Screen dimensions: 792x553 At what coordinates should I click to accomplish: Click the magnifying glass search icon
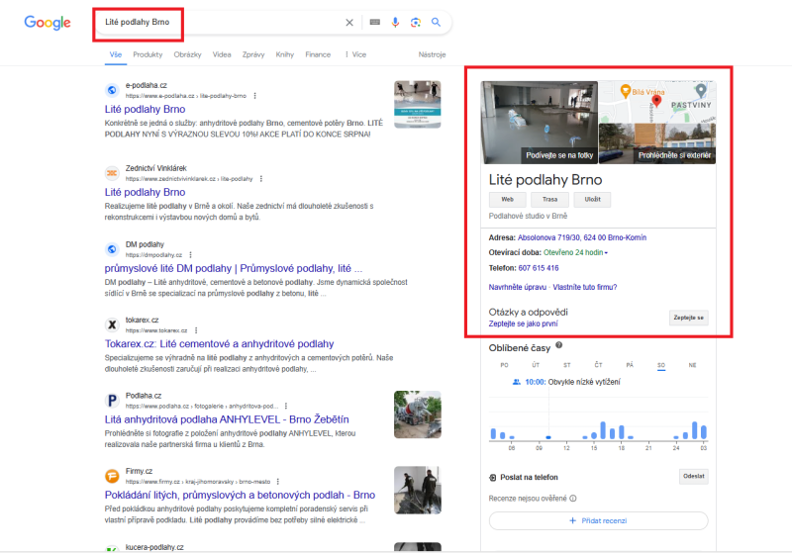tap(436, 22)
